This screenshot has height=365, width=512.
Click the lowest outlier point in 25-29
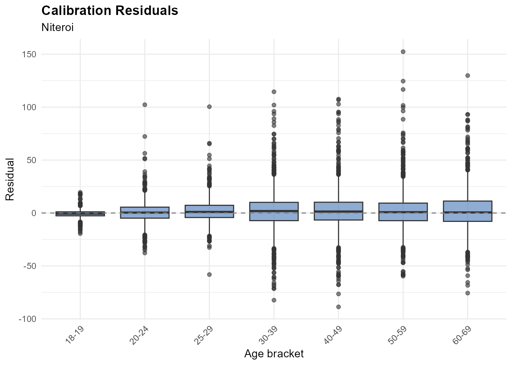pyautogui.click(x=209, y=274)
